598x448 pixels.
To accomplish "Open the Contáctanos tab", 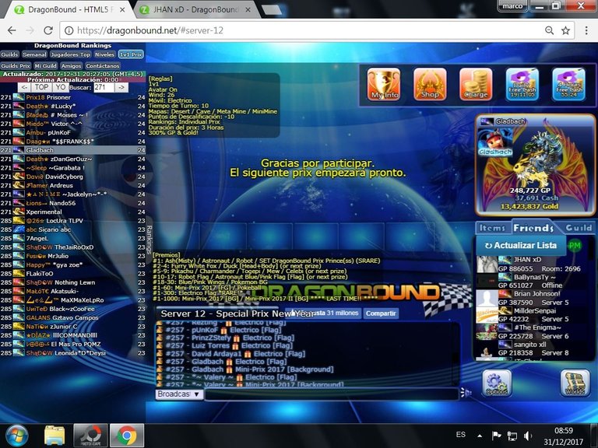I will pyautogui.click(x=103, y=65).
